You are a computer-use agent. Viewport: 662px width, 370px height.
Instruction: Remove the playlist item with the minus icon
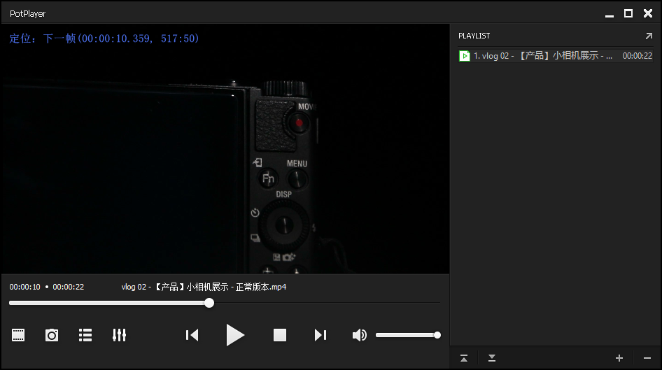pos(647,358)
